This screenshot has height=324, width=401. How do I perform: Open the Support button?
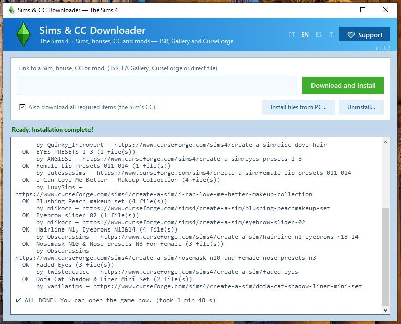[365, 34]
